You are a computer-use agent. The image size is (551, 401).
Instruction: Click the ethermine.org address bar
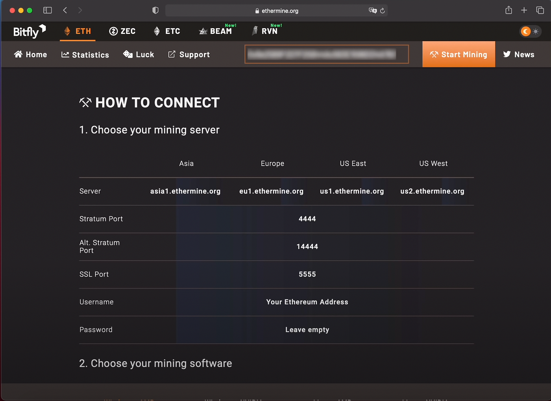(x=277, y=11)
